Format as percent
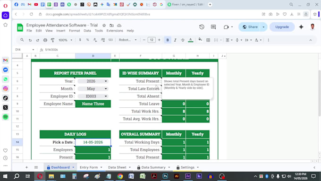The height and width of the screenshot is (181, 321). coord(88,40)
